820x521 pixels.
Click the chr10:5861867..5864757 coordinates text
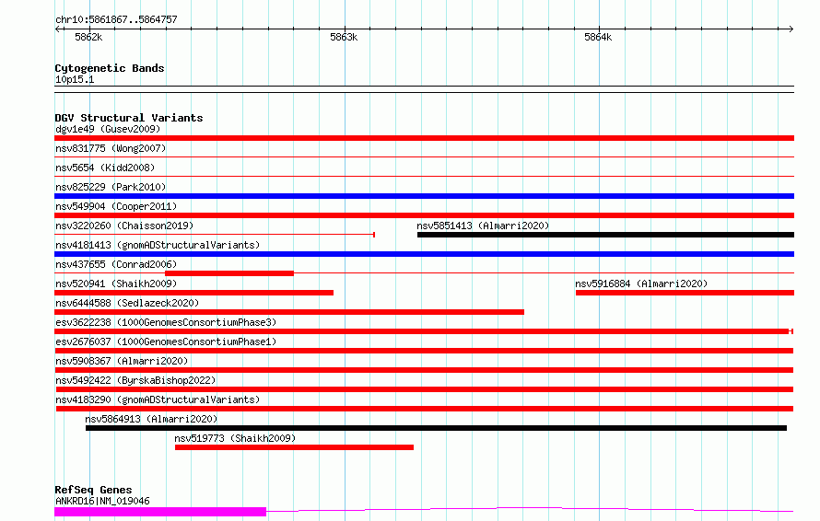[117, 20]
